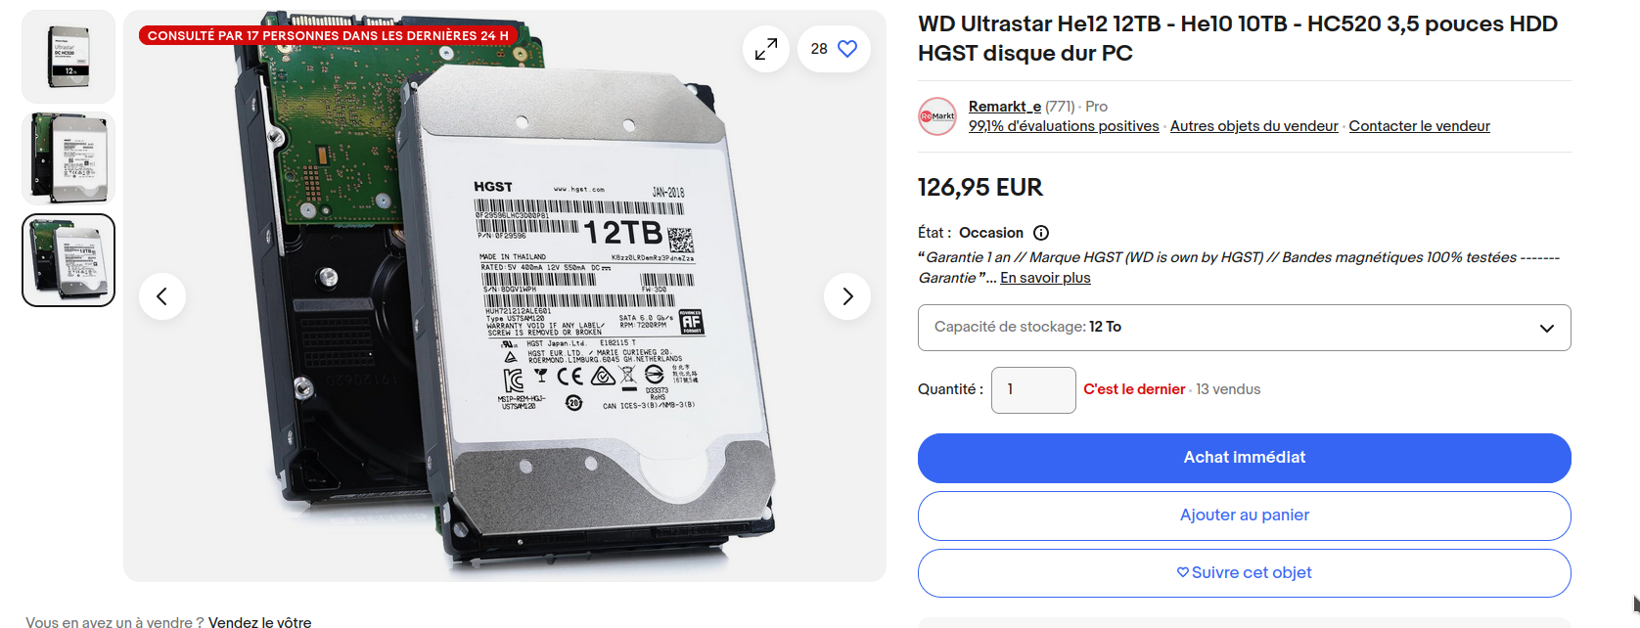This screenshot has height=628, width=1640.
Task: Select the first thumbnail of the HDD
Action: pyautogui.click(x=68, y=57)
